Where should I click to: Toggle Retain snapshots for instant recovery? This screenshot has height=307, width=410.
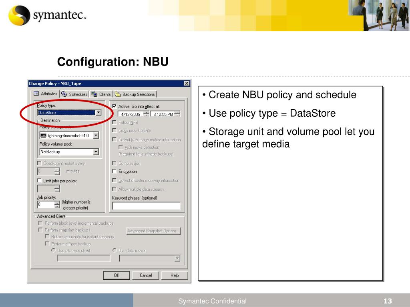[x=47, y=237]
